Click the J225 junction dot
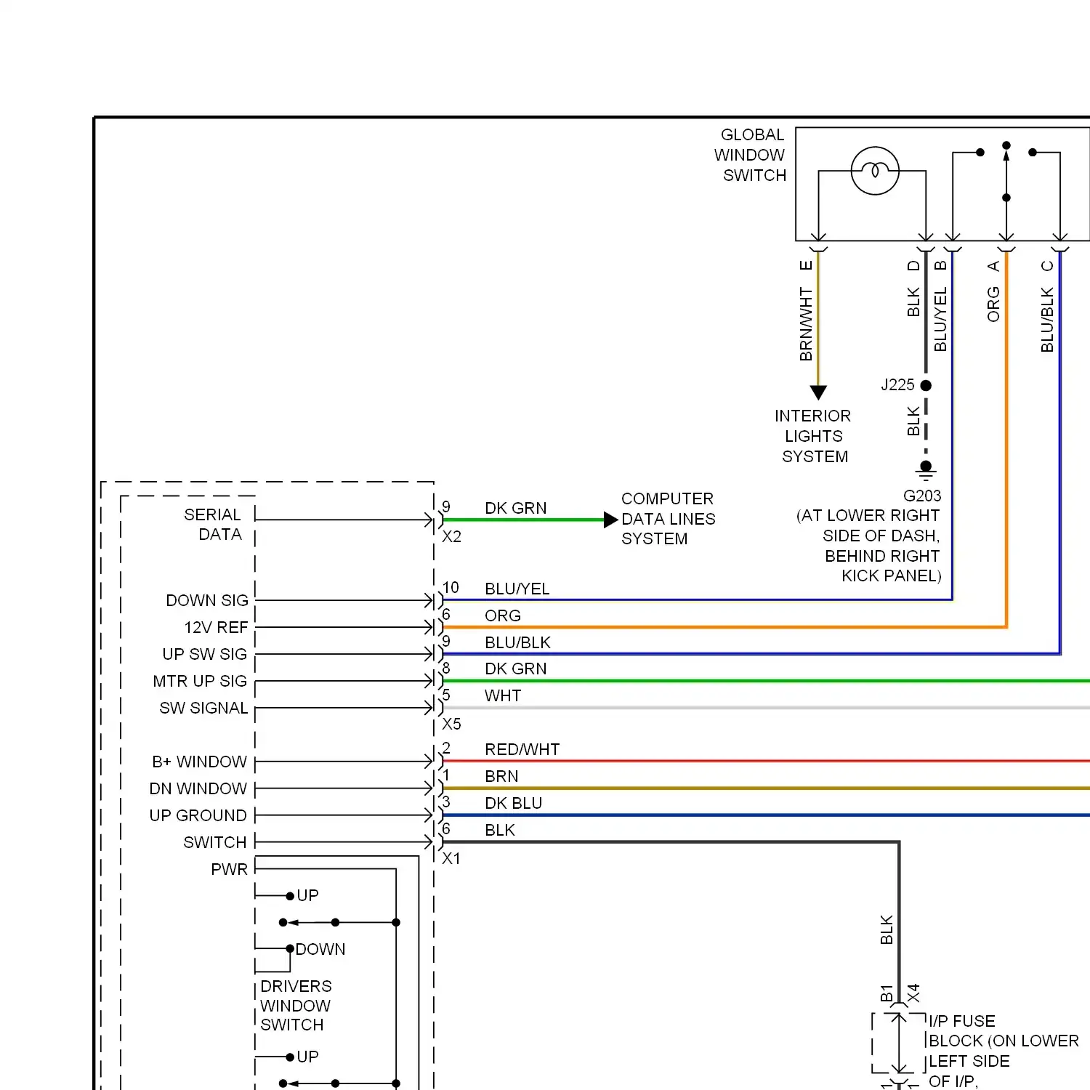This screenshot has width=1090, height=1090. [x=926, y=385]
